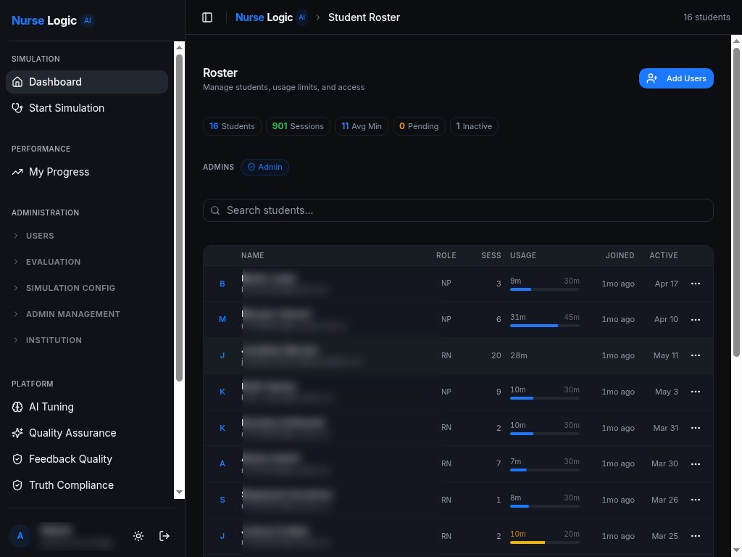The image size is (742, 557).
Task: Click avatar S in roster row
Action: (222, 500)
